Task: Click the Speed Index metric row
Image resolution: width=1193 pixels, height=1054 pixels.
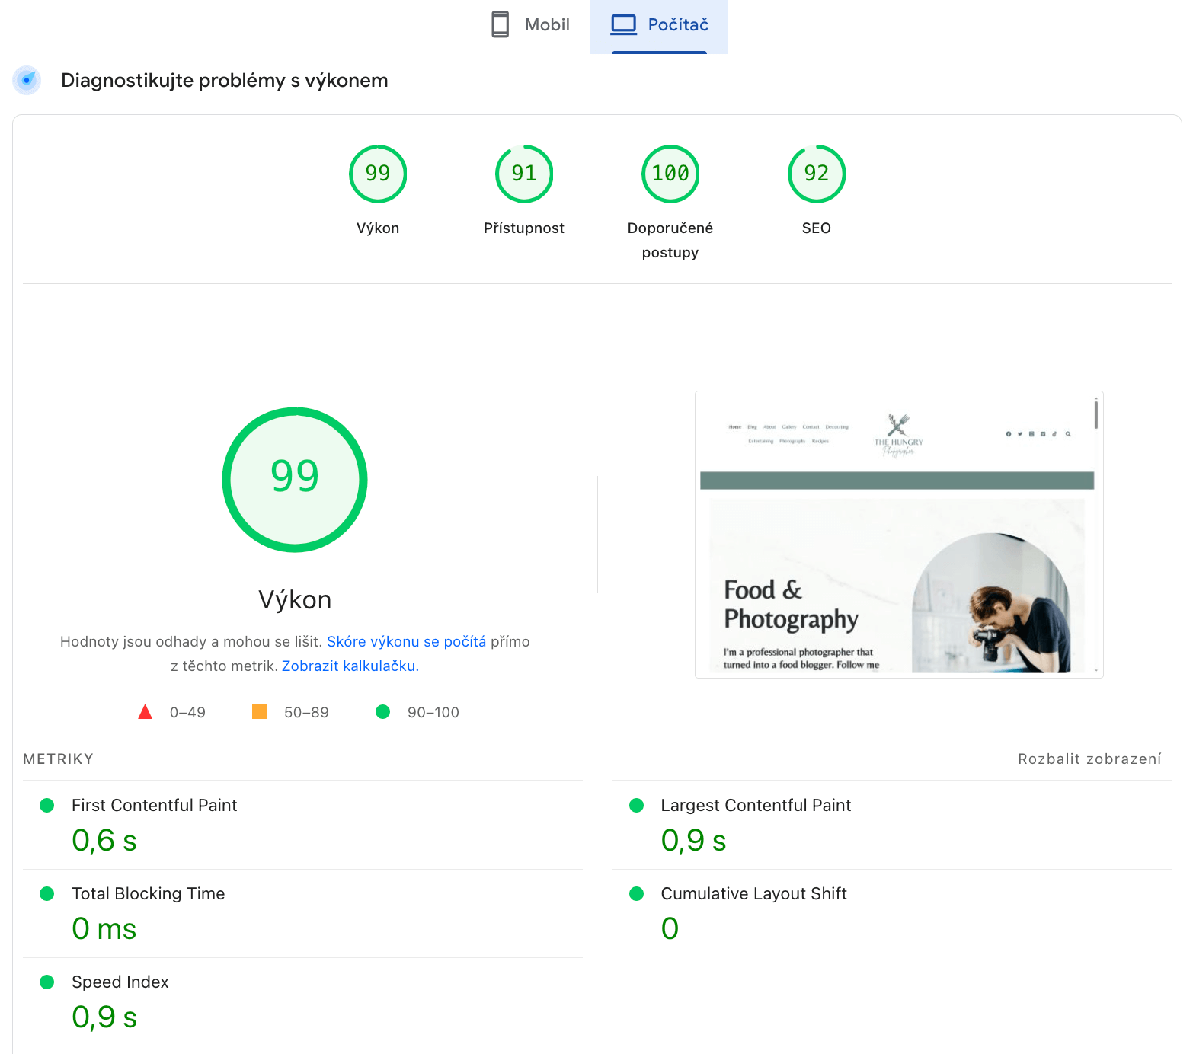Action: (x=120, y=982)
